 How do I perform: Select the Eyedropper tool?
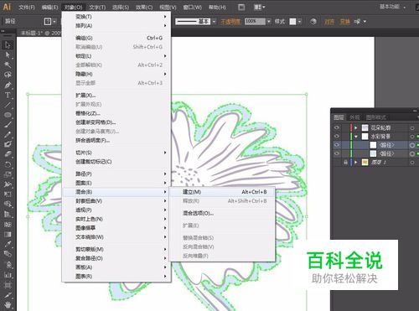pyautogui.click(x=8, y=244)
